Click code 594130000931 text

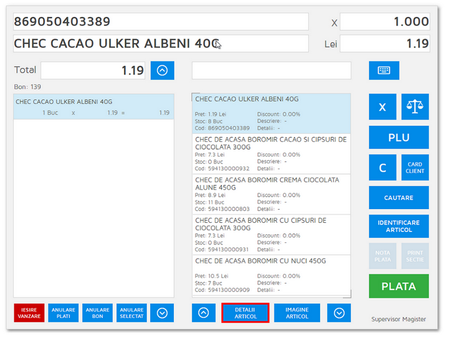point(228,250)
